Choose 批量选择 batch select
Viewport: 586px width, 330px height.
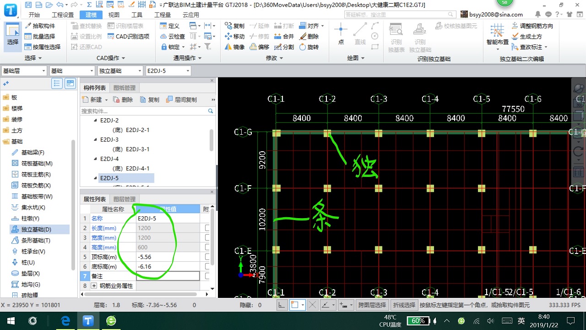40,37
